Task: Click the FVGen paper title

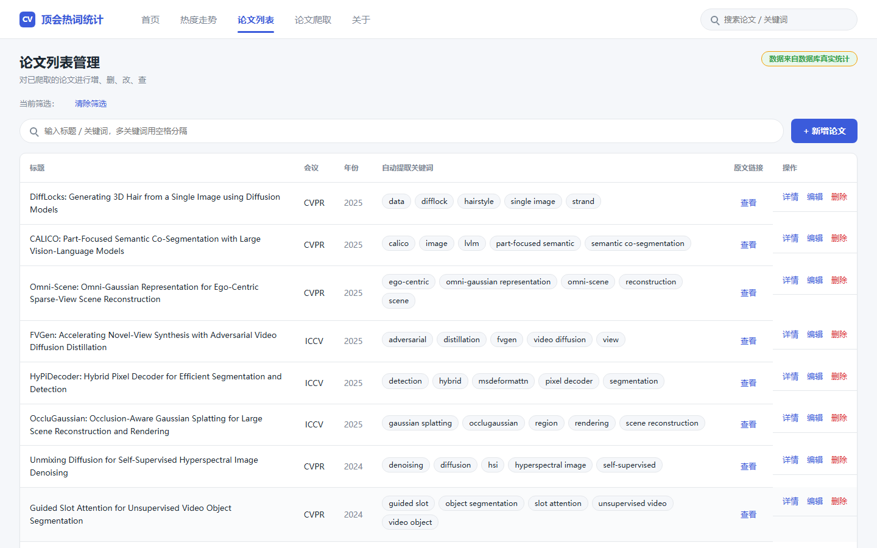Action: (x=153, y=341)
